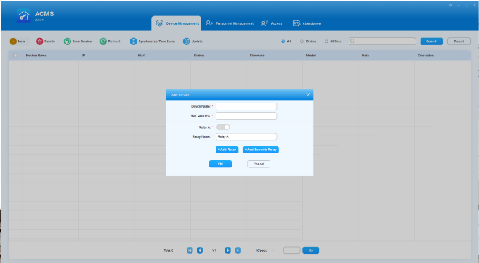
Task: Confirm the Add Device dialog with OK
Action: (220, 164)
